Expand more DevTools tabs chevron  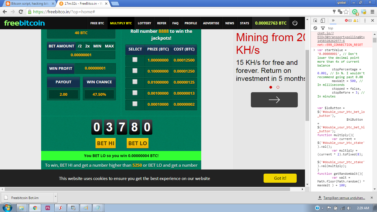pos(333,20)
